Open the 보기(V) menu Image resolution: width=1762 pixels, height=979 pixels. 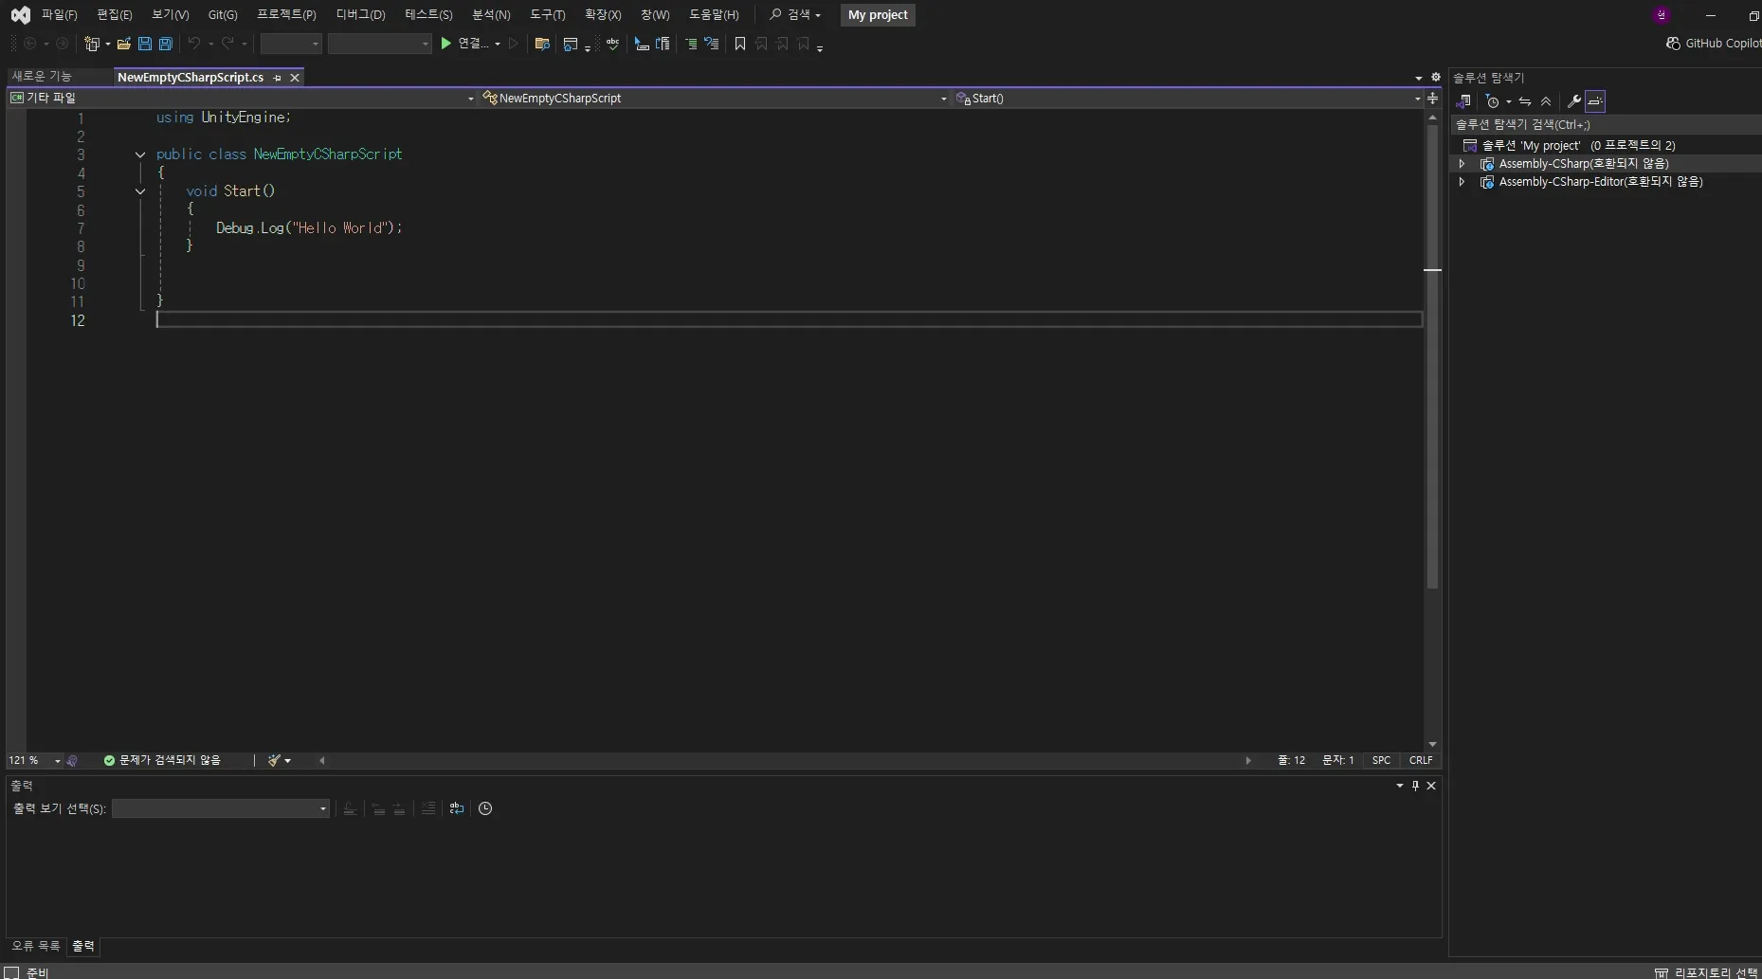click(170, 14)
